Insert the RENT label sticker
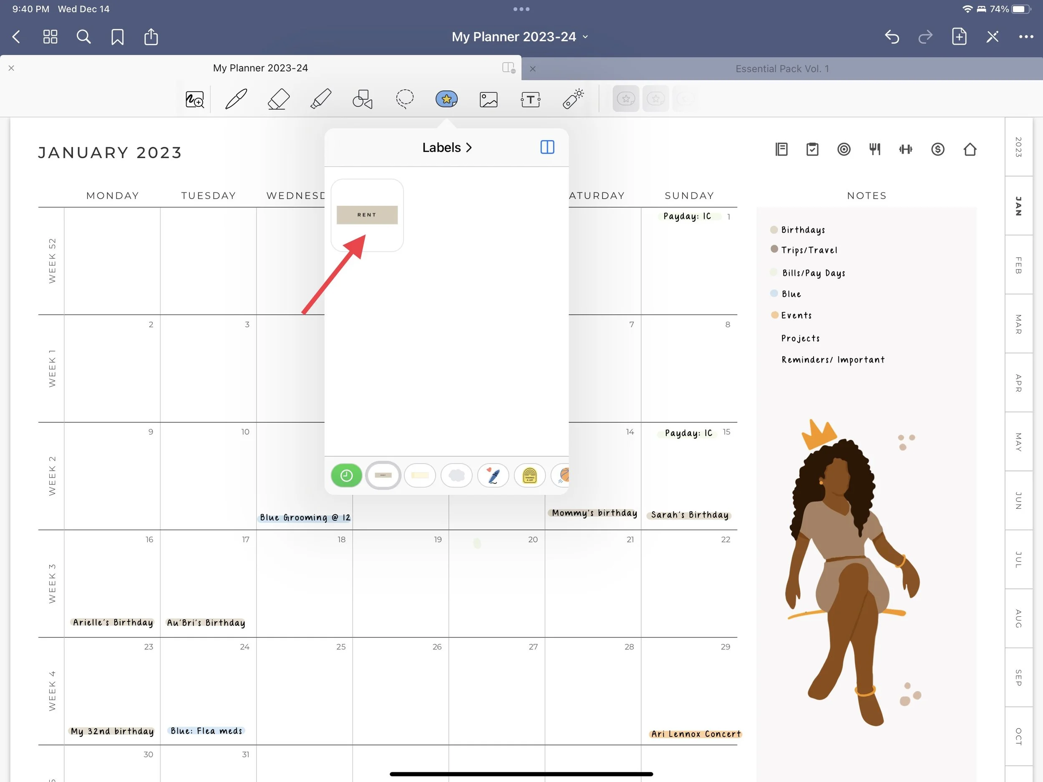The image size is (1043, 782). (x=367, y=215)
